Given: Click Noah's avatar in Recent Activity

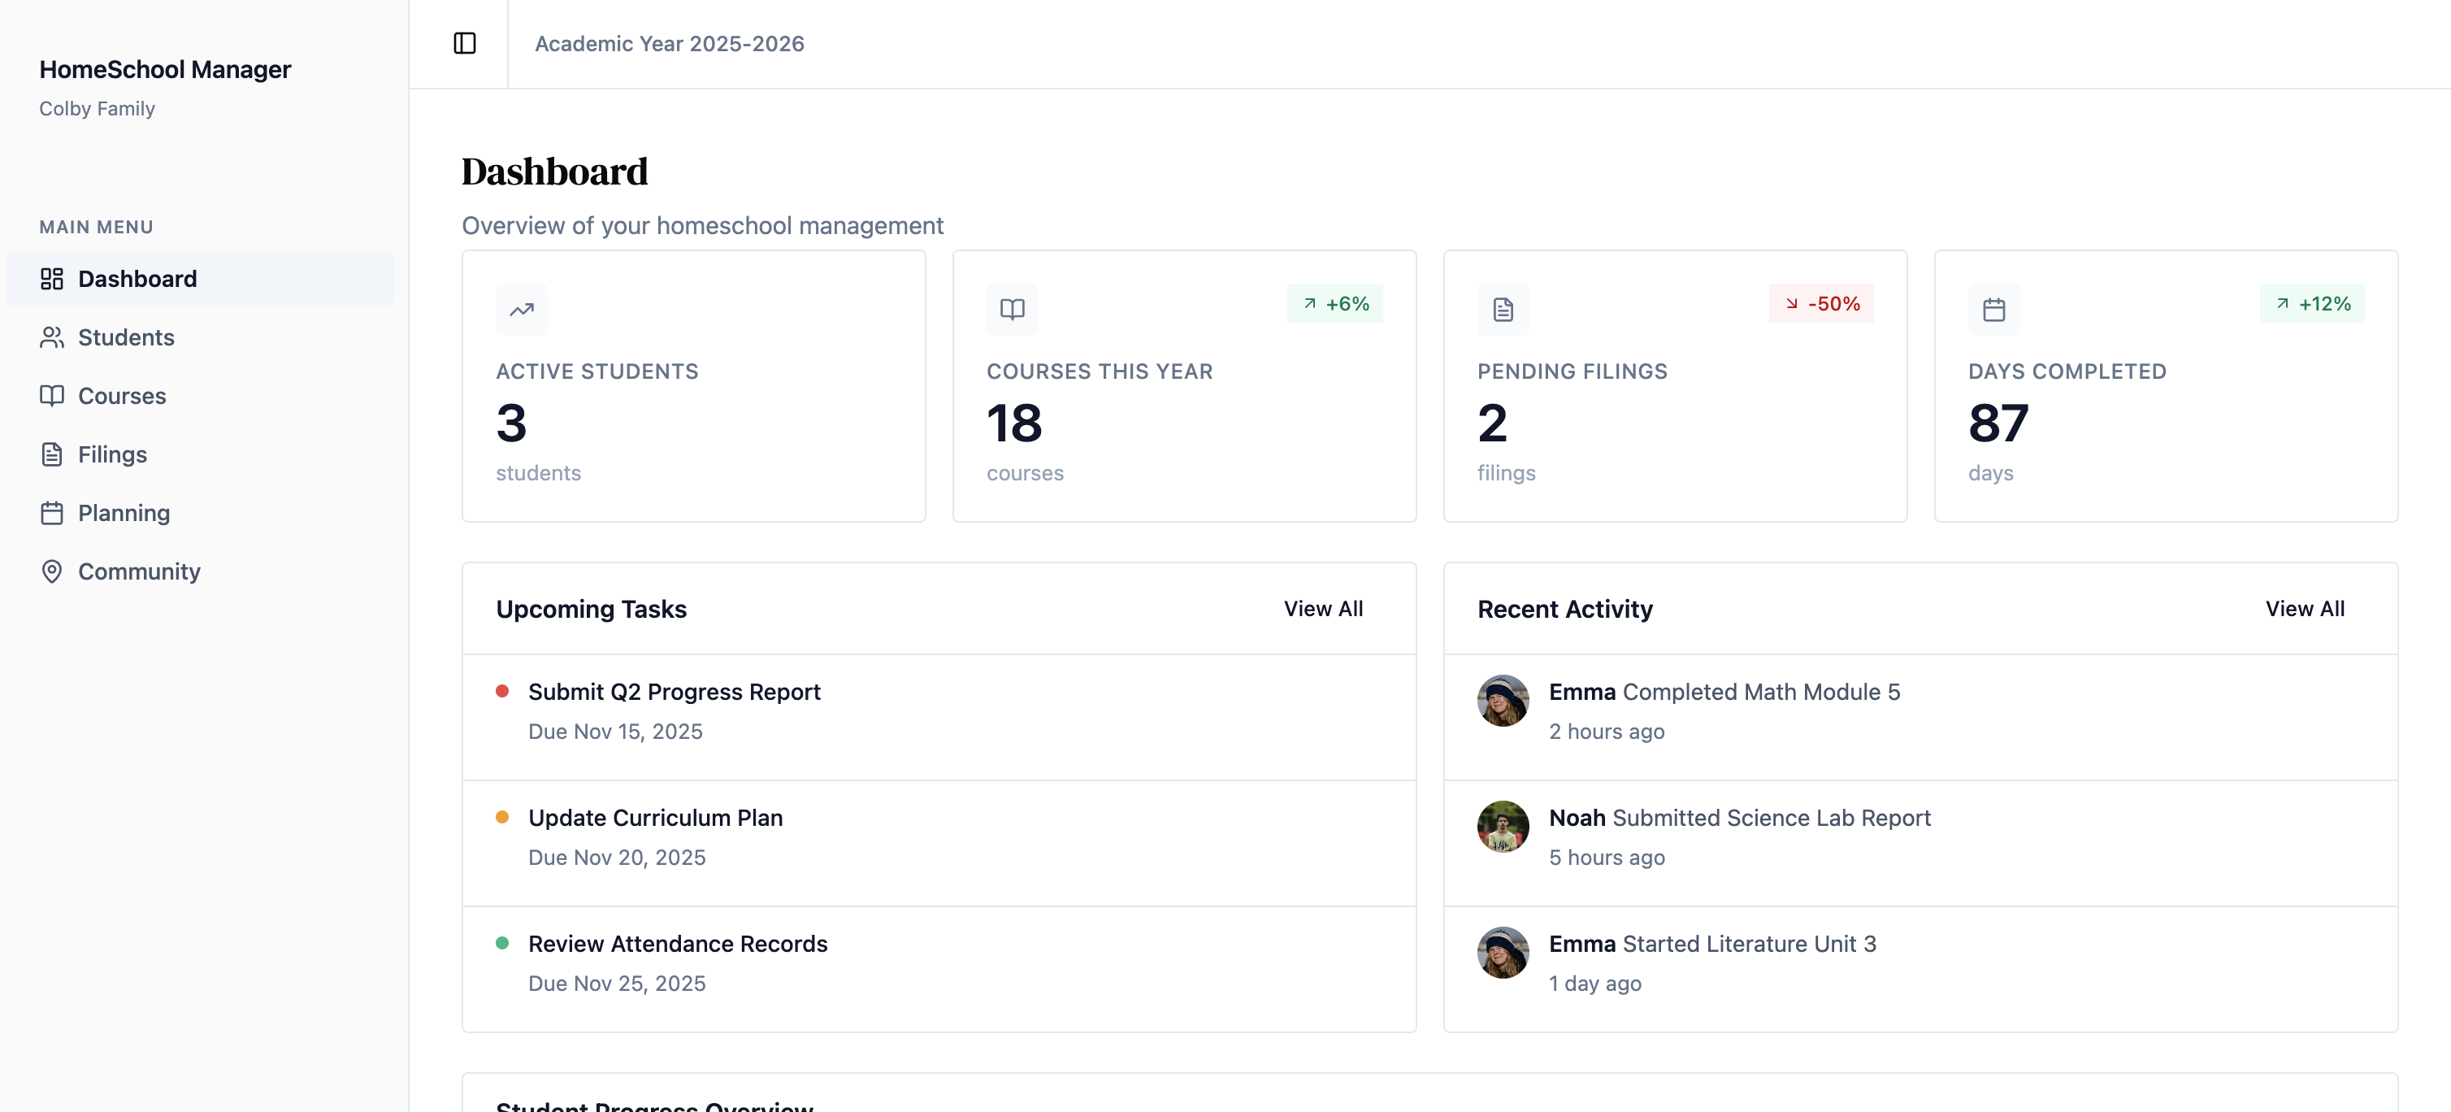Looking at the screenshot, I should [1503, 827].
